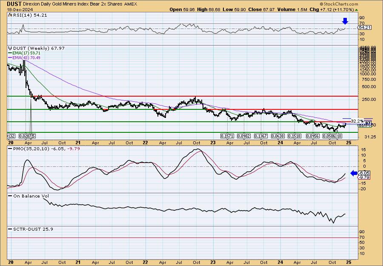The height and width of the screenshot is (266, 383).
Task: Click the EMA(43) 70.49 legend text
Action: point(27,58)
